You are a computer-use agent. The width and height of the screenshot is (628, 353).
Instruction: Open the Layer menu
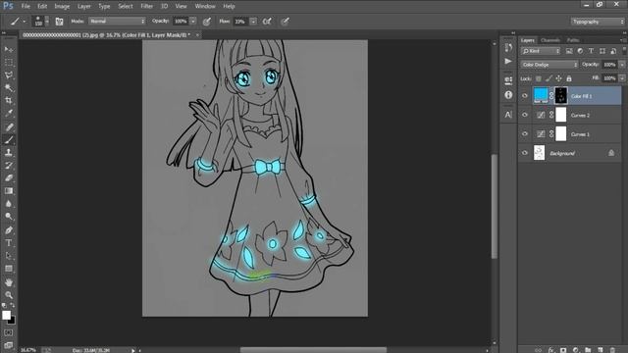[83, 7]
